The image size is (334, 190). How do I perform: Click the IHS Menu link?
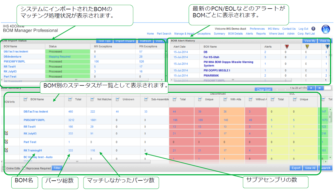click(x=274, y=29)
